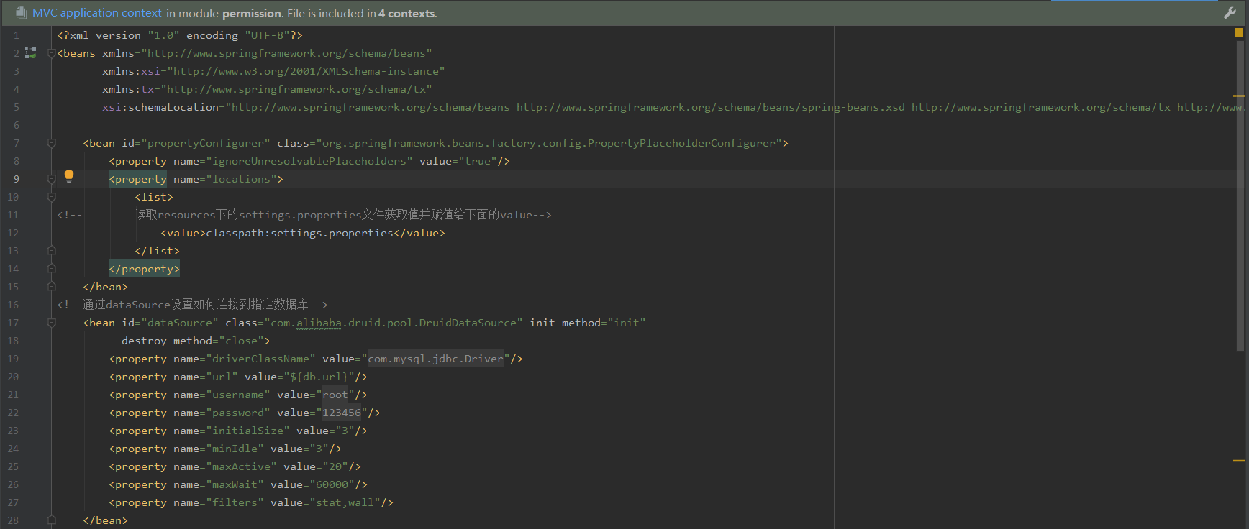Screen dimensions: 1249x529
Task: Collapse the propertyConfigurer bean fold on line 7
Action: coord(51,143)
